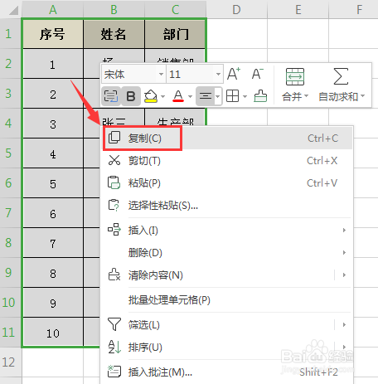Expand the fill color dropdown arrow
This screenshot has width=378, height=384.
click(163, 96)
